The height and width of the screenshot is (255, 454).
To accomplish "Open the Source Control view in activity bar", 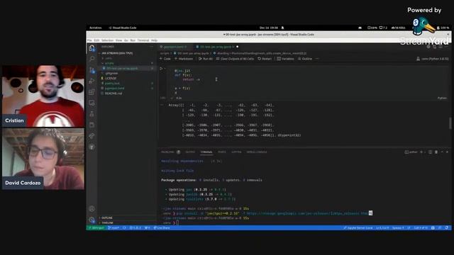I will (92, 70).
